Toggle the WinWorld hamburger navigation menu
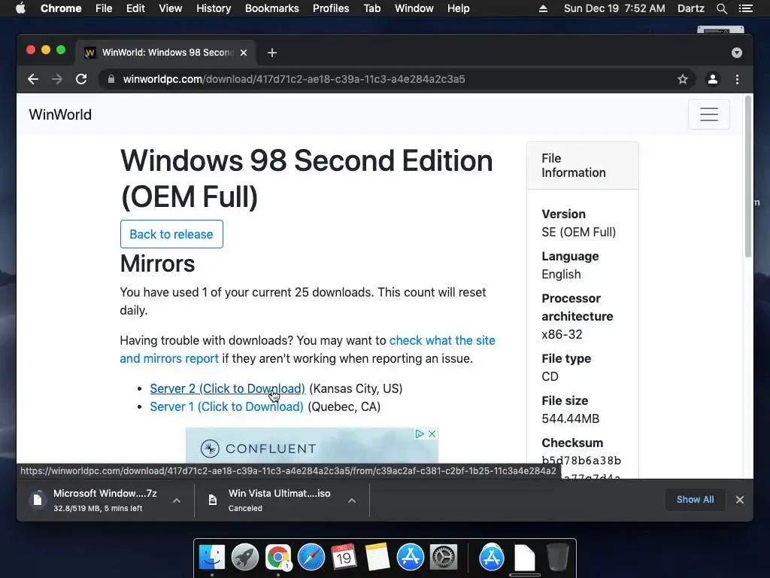 708,114
